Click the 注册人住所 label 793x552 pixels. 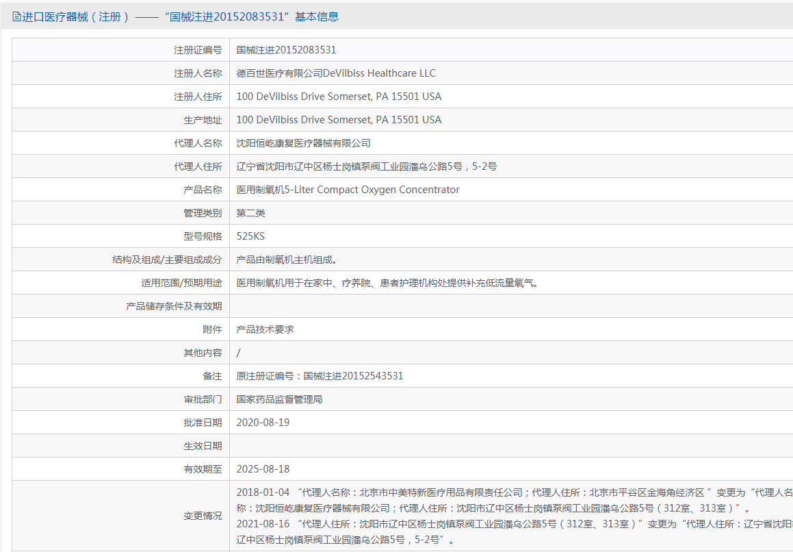[x=198, y=97]
